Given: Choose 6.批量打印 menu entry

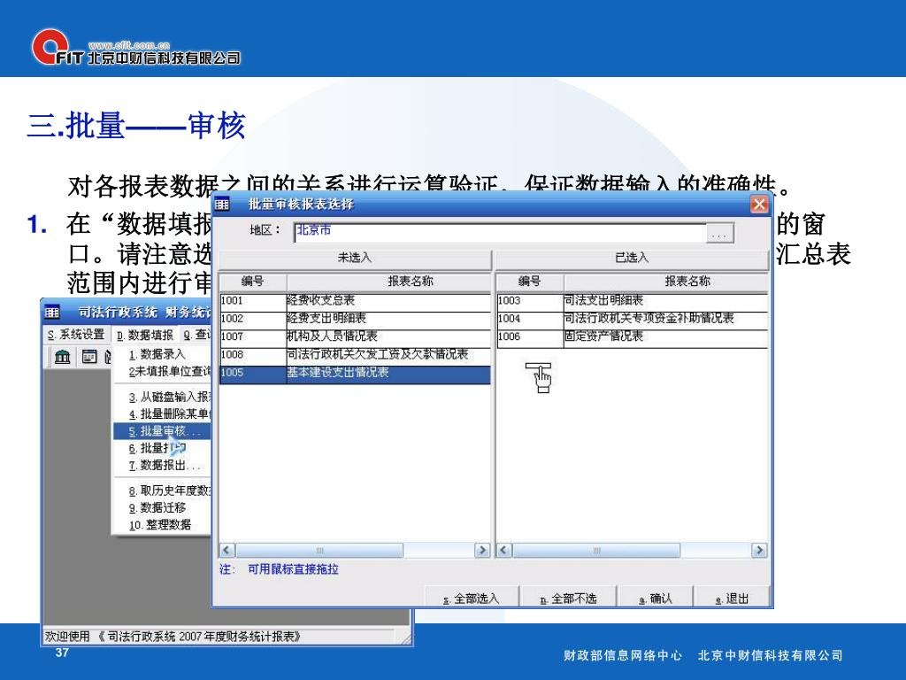Looking at the screenshot, I should point(162,448).
